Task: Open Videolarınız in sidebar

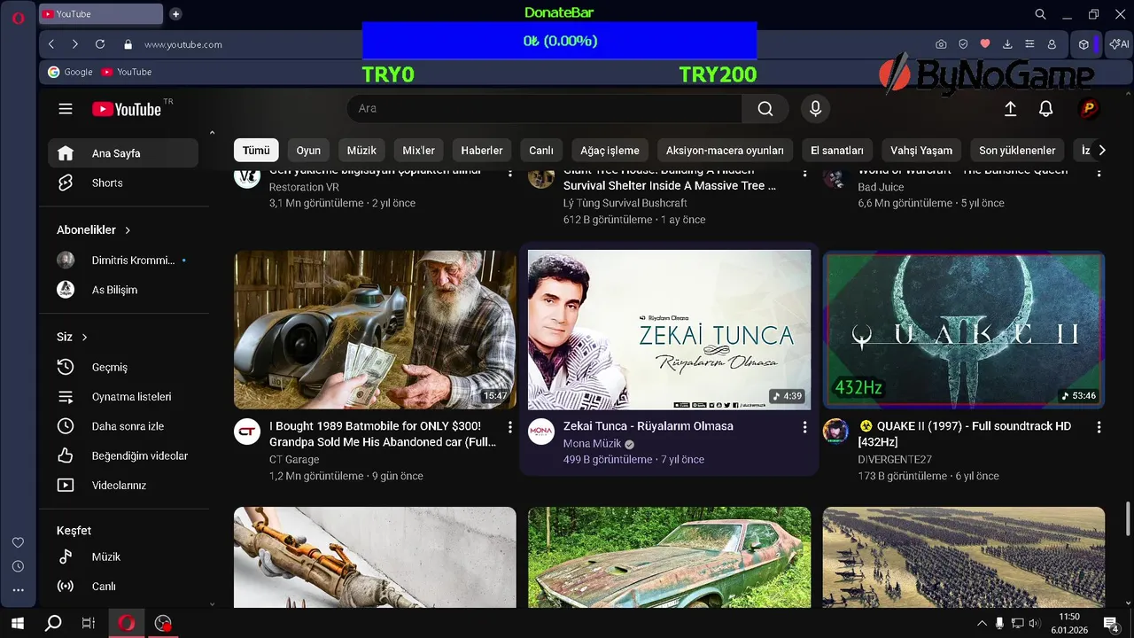Action: point(123,486)
